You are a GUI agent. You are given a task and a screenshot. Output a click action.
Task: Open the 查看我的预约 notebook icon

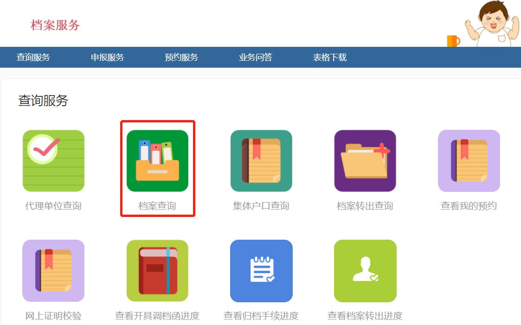(469, 161)
